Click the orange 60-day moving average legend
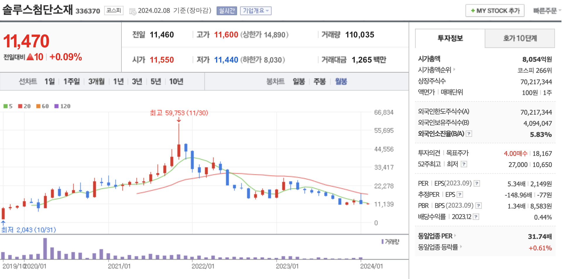562x279 pixels. coord(42,106)
